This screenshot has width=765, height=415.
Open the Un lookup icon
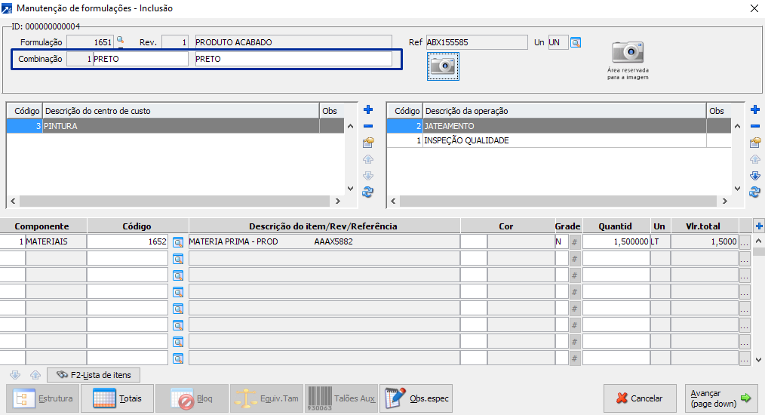point(576,42)
